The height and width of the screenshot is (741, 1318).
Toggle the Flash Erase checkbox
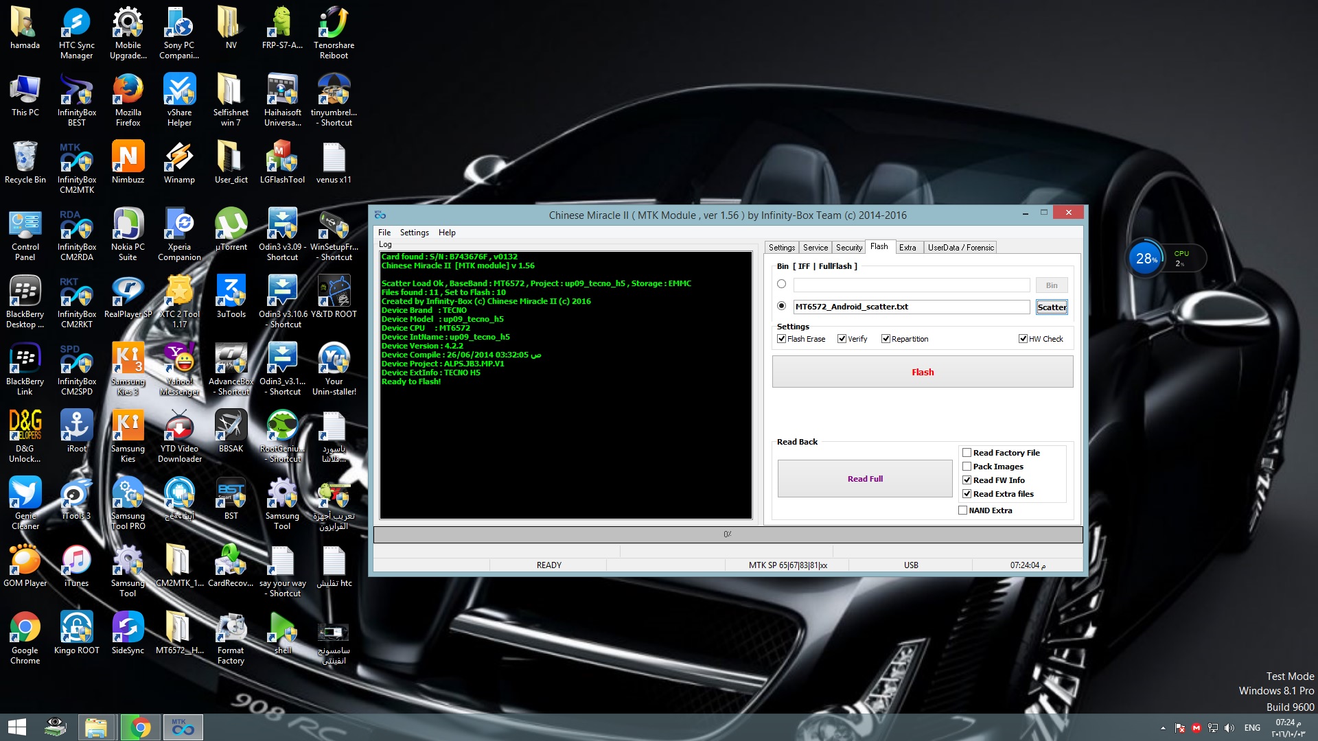point(781,339)
